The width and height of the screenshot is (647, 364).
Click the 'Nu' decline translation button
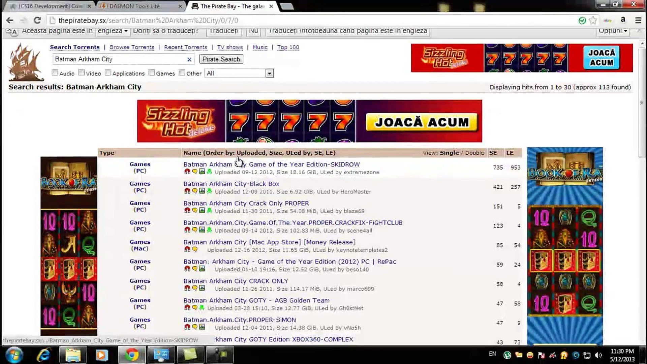[253, 31]
